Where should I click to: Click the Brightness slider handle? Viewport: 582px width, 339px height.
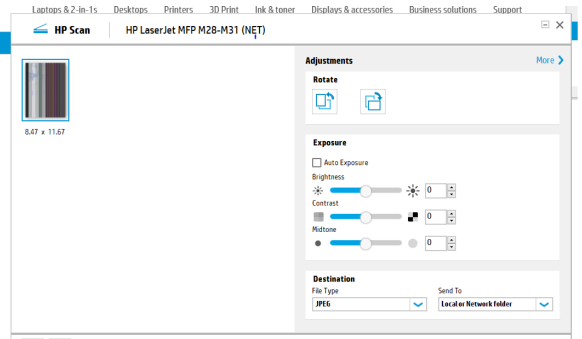pyautogui.click(x=366, y=191)
